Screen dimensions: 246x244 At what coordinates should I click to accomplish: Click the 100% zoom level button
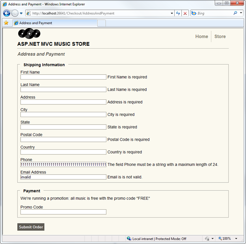tap(224, 238)
